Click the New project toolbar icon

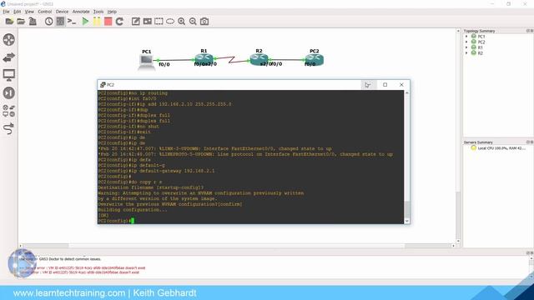pyautogui.click(x=9, y=22)
